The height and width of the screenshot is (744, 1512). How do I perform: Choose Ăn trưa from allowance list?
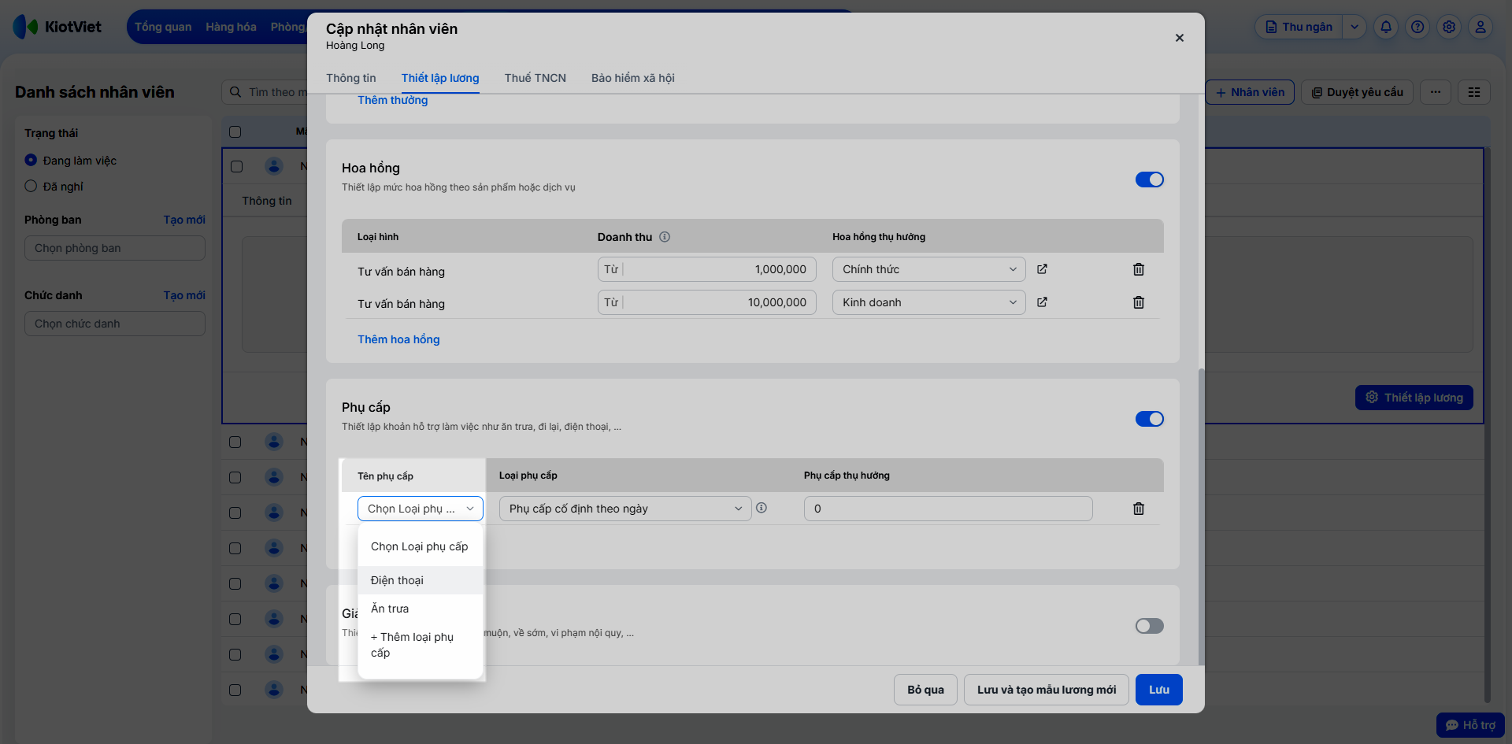[421, 609]
